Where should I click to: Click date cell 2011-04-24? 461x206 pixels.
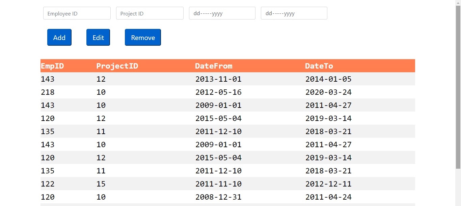pyautogui.click(x=328, y=197)
